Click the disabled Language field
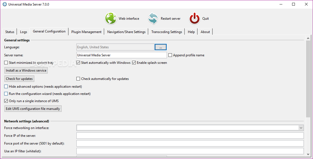313x159 pixels. point(115,47)
